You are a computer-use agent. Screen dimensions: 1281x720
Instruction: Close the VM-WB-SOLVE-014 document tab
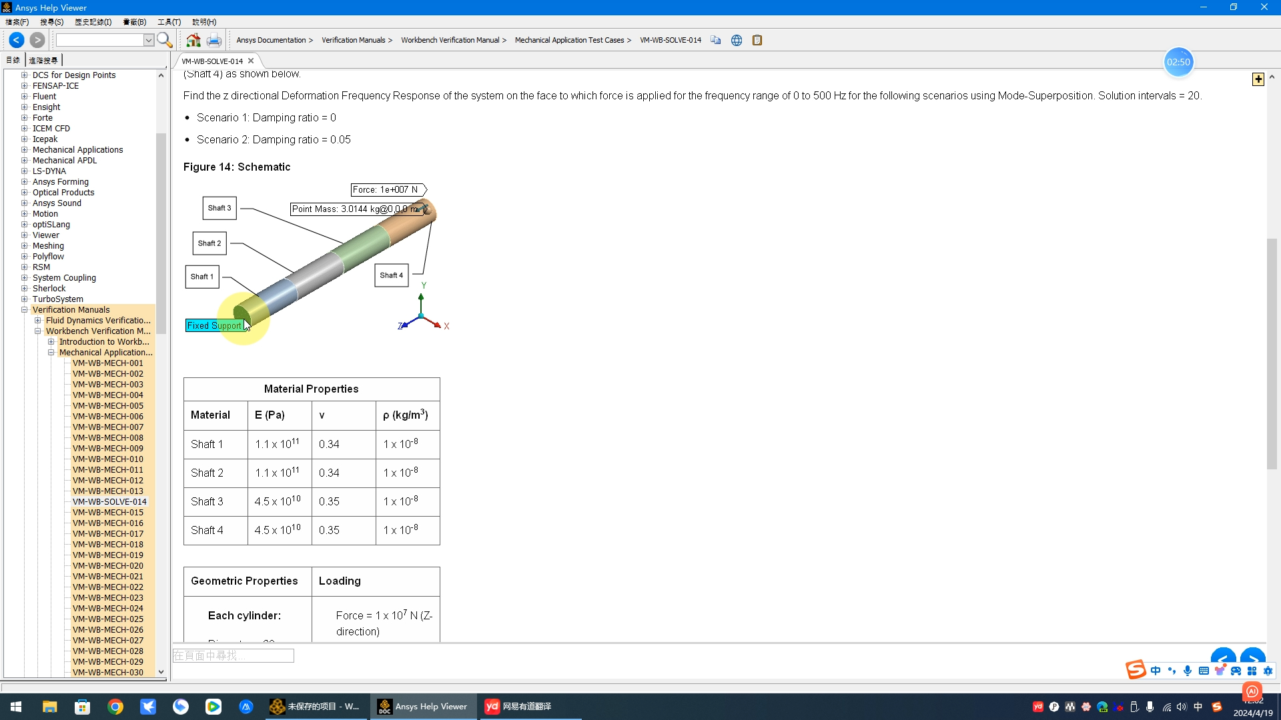251,61
